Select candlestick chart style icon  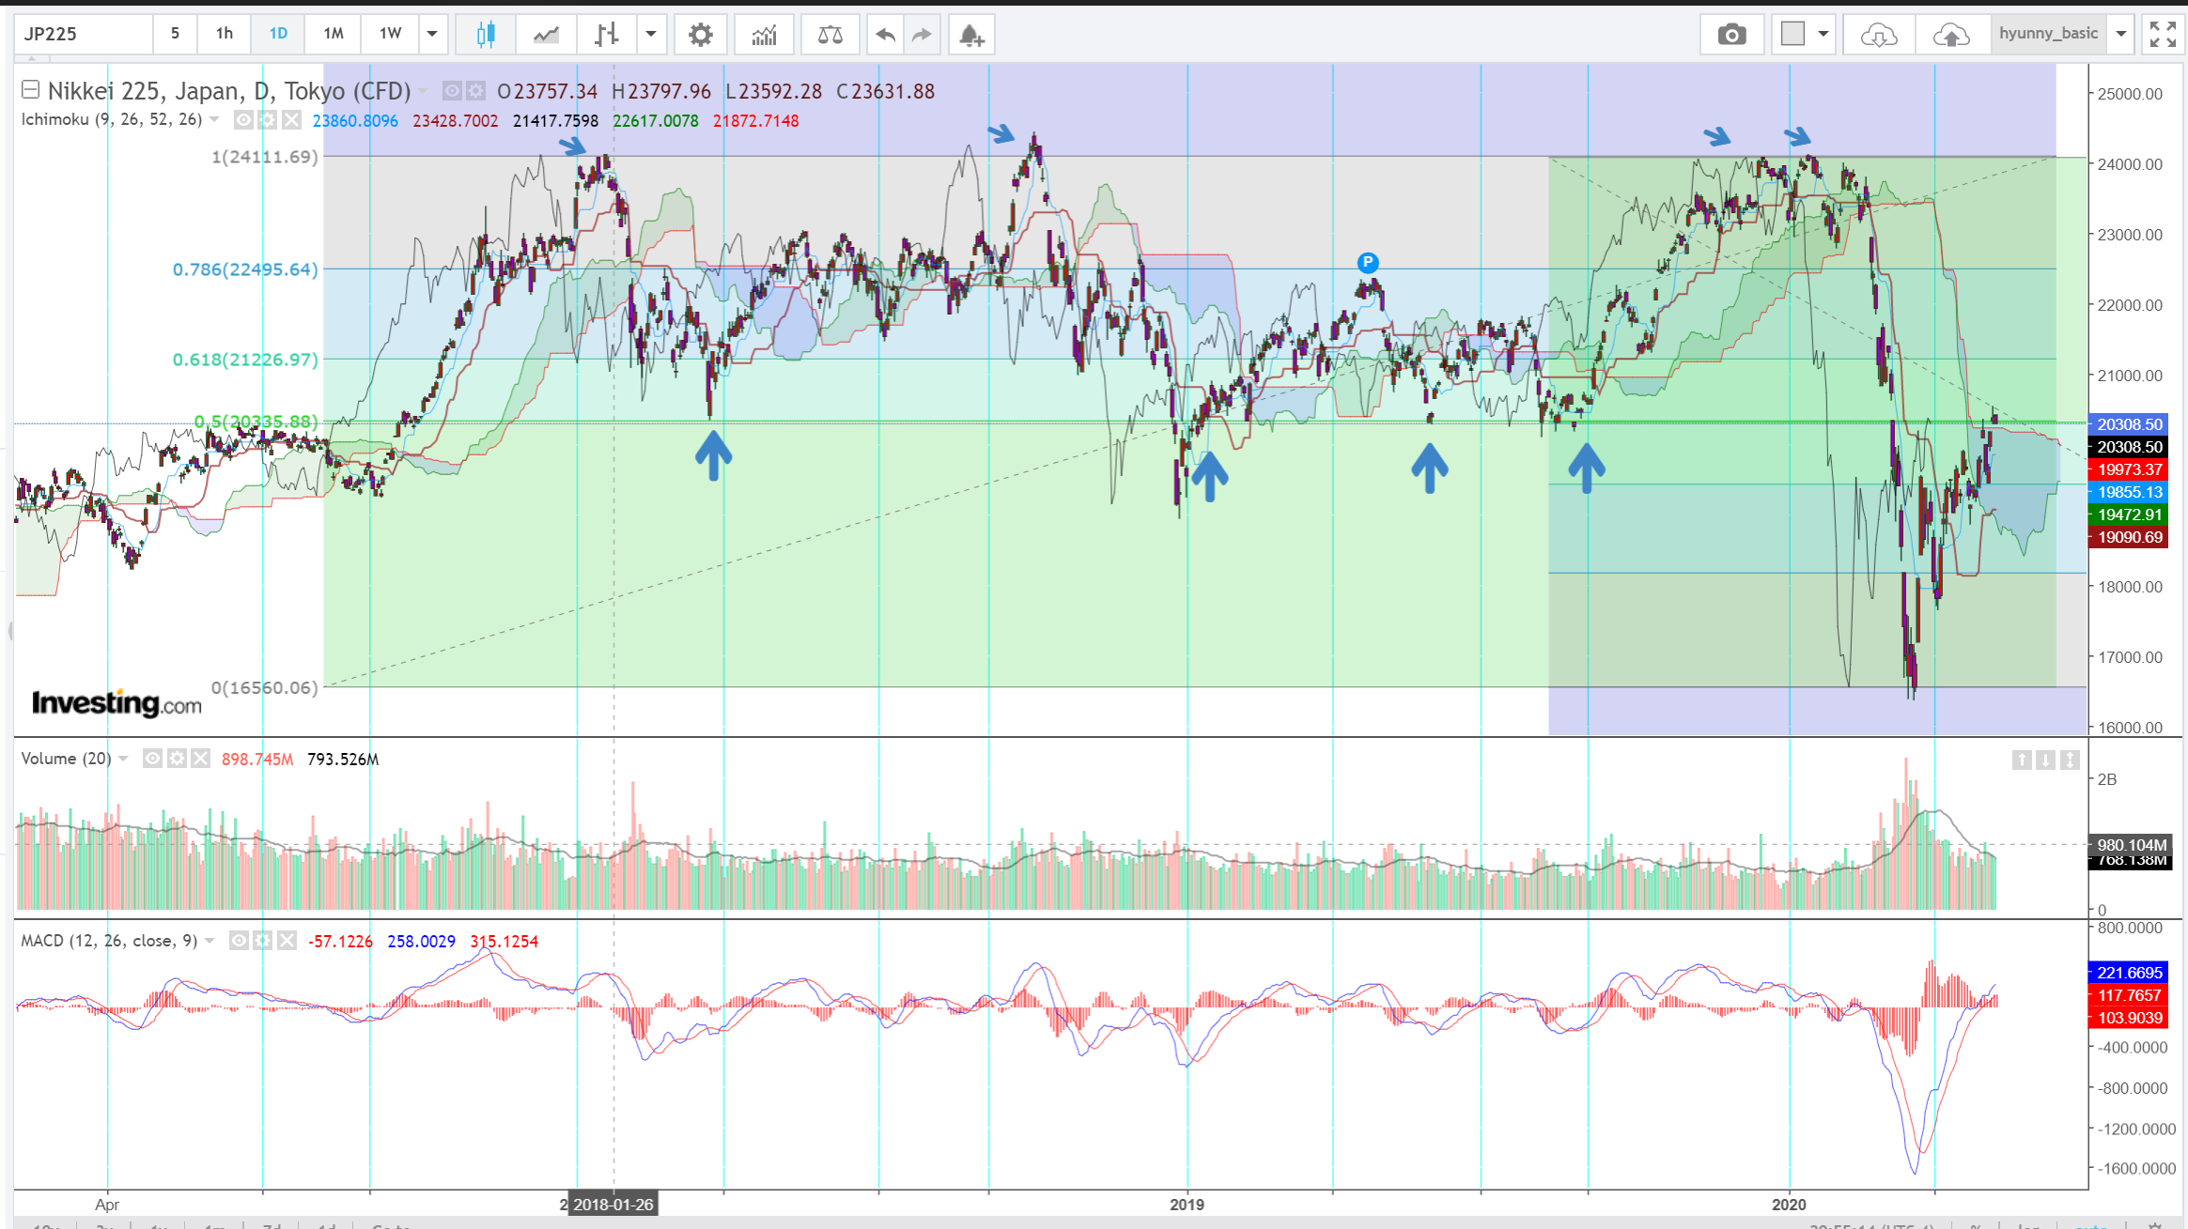[x=485, y=35]
